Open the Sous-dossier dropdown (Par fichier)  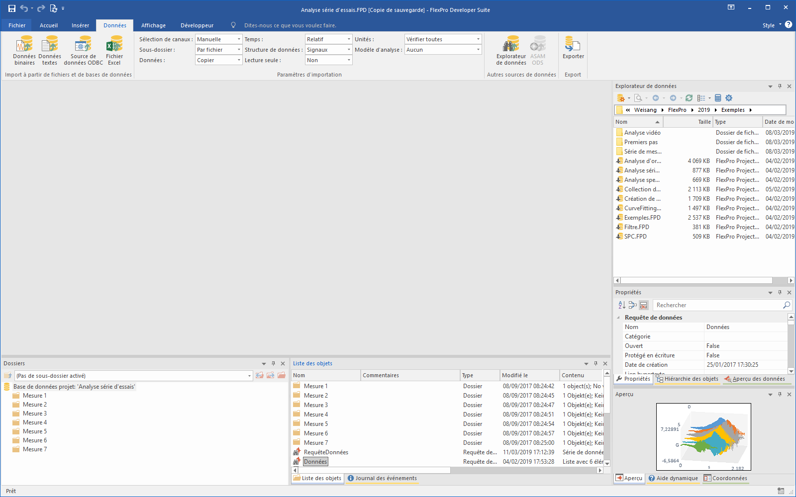click(218, 50)
